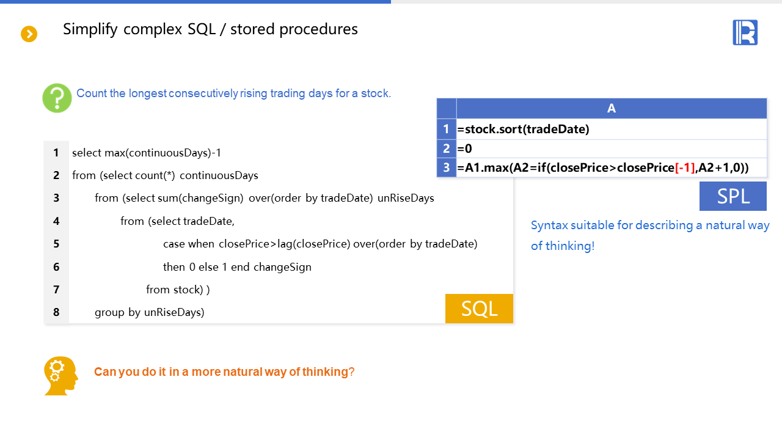Select SPL row header 2
782x440 pixels.
[447, 148]
